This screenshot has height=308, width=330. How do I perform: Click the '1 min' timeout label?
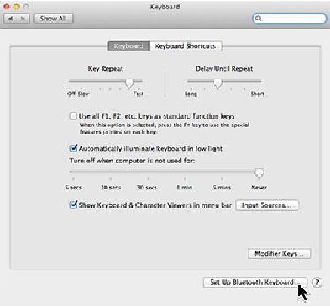point(184,188)
